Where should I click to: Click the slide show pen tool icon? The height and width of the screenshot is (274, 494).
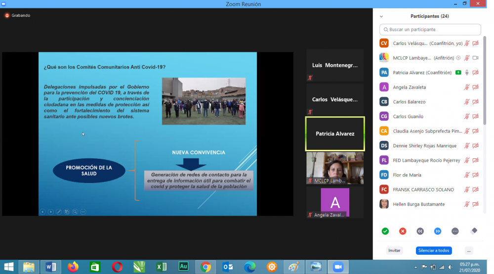(x=59, y=212)
